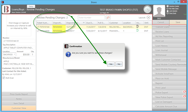The width and height of the screenshot is (188, 112).
Task: Expand the Layouts dropdown chevron
Action: [148, 18]
